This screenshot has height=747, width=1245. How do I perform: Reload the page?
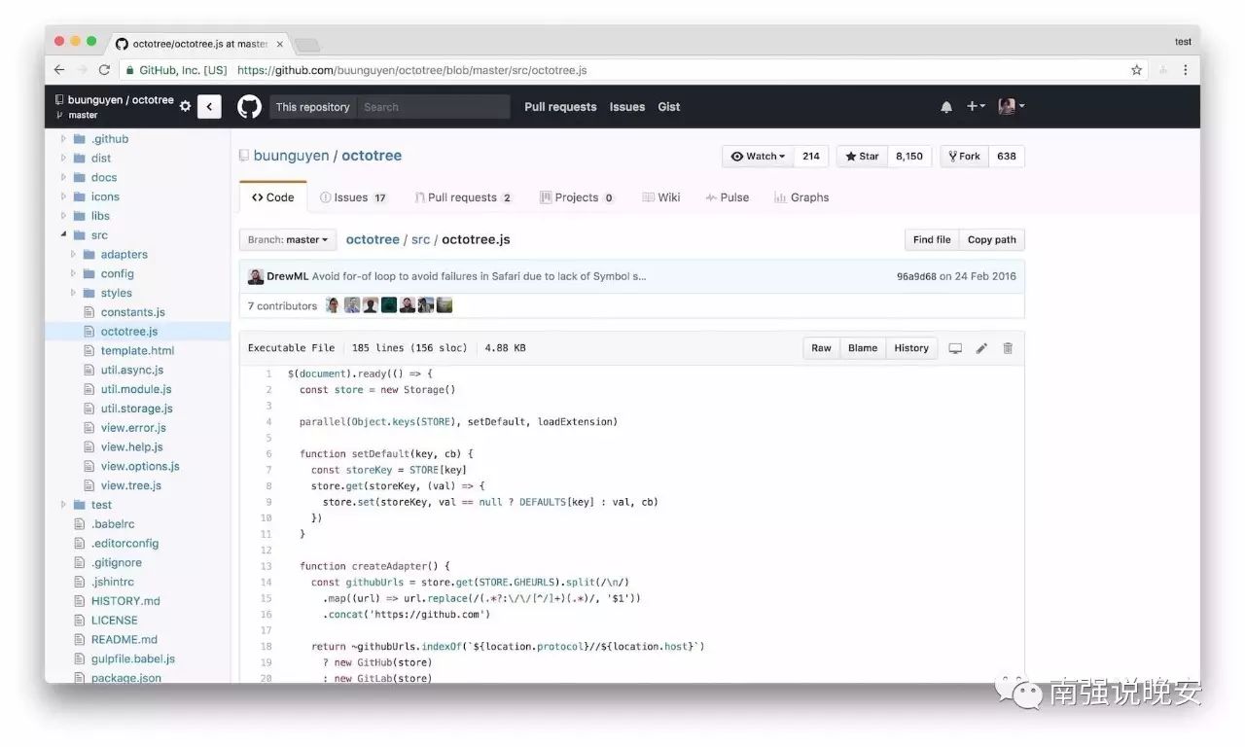[104, 70]
